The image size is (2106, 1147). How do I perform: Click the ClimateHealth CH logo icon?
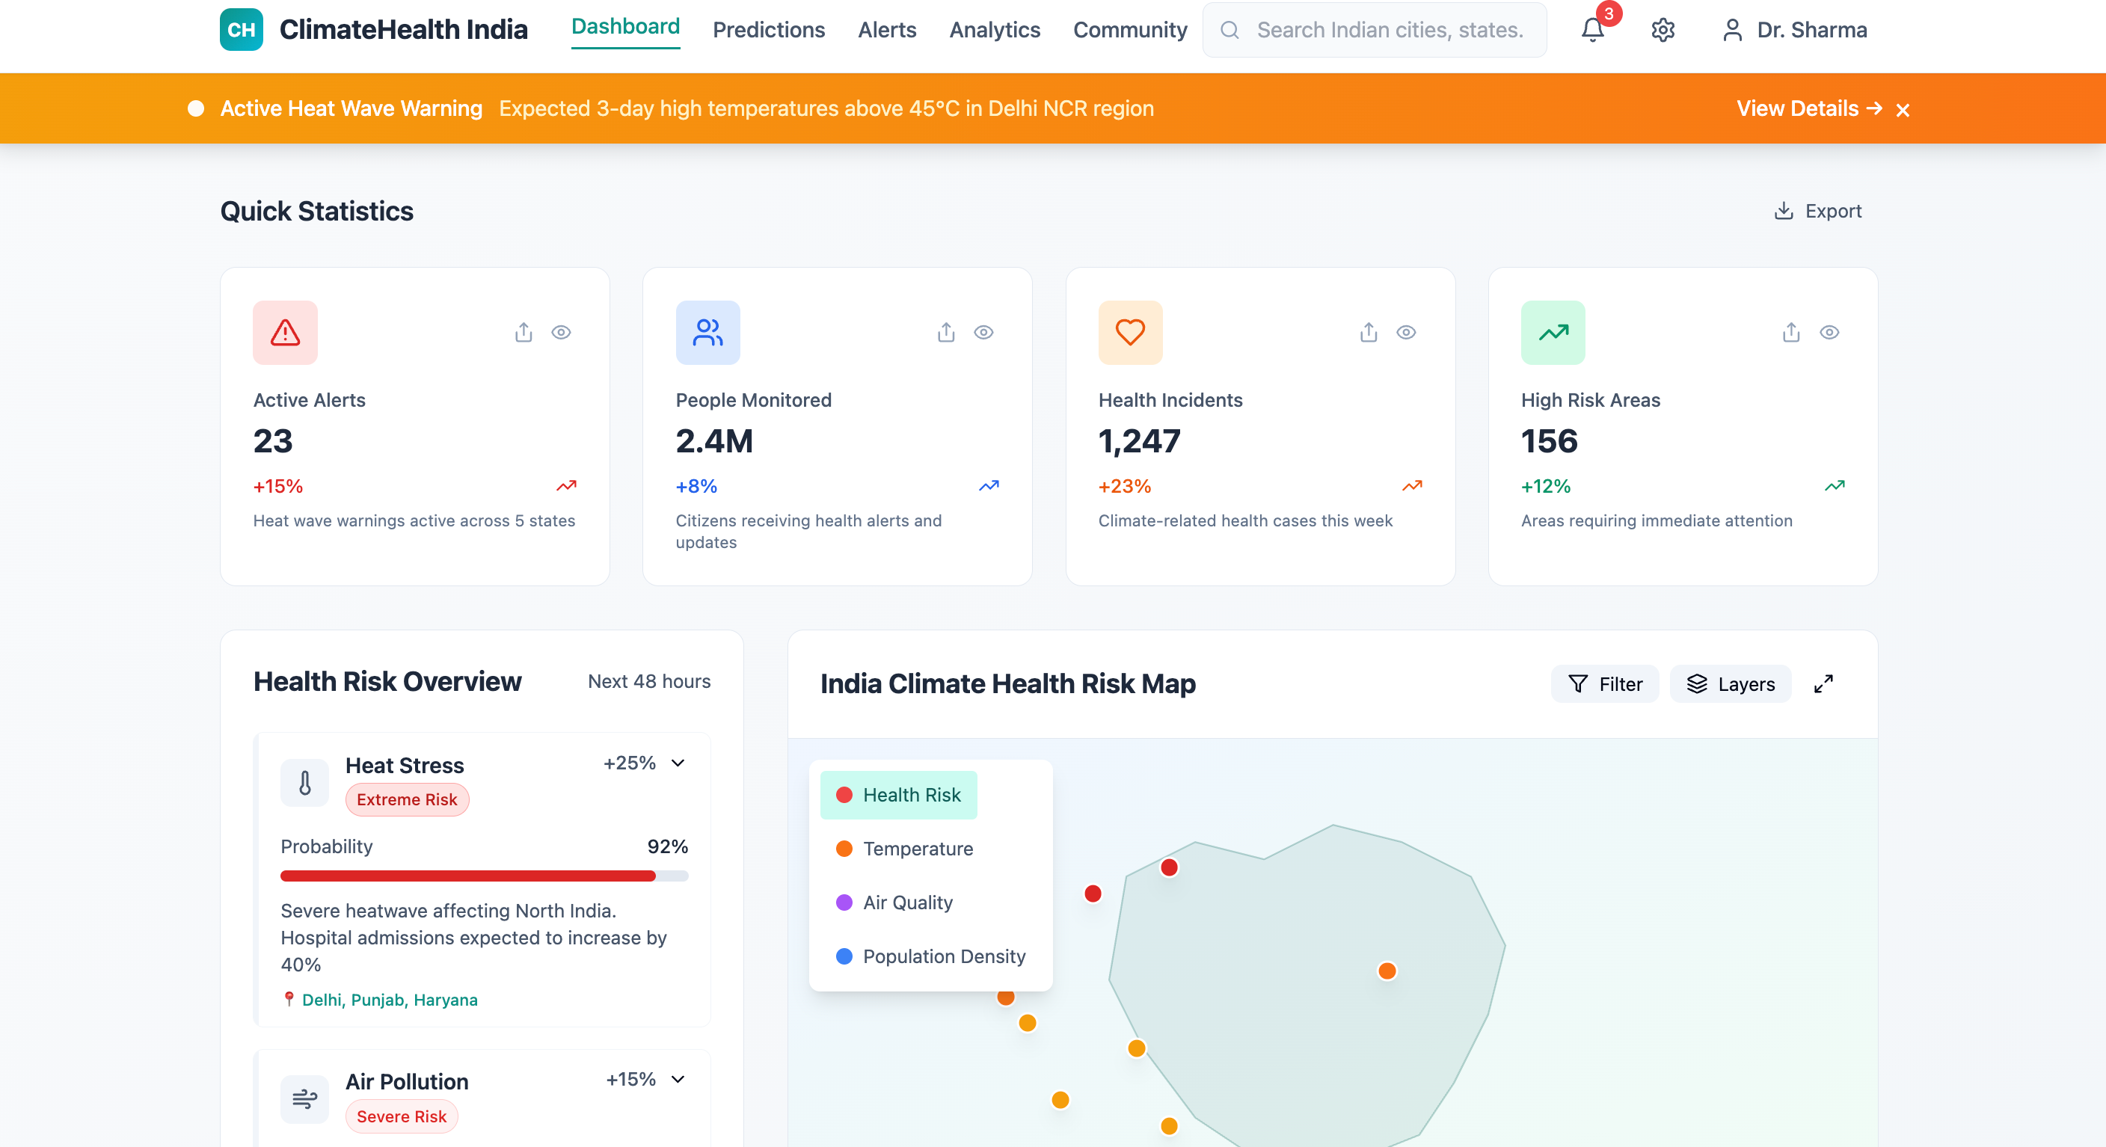pos(241,29)
